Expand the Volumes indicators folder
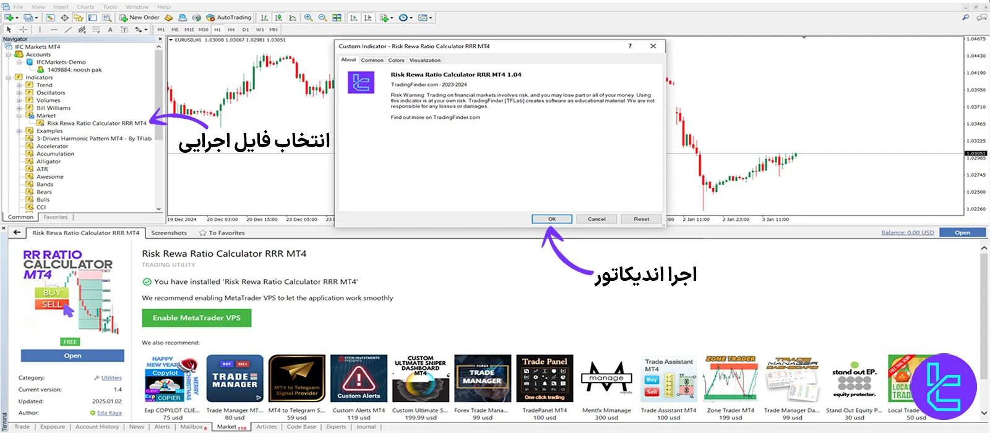This screenshot has width=990, height=433. (x=19, y=100)
